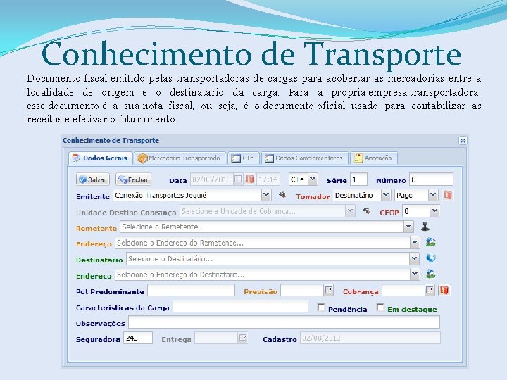Click the time field showing 17:14
The image size is (507, 380).
pos(268,179)
